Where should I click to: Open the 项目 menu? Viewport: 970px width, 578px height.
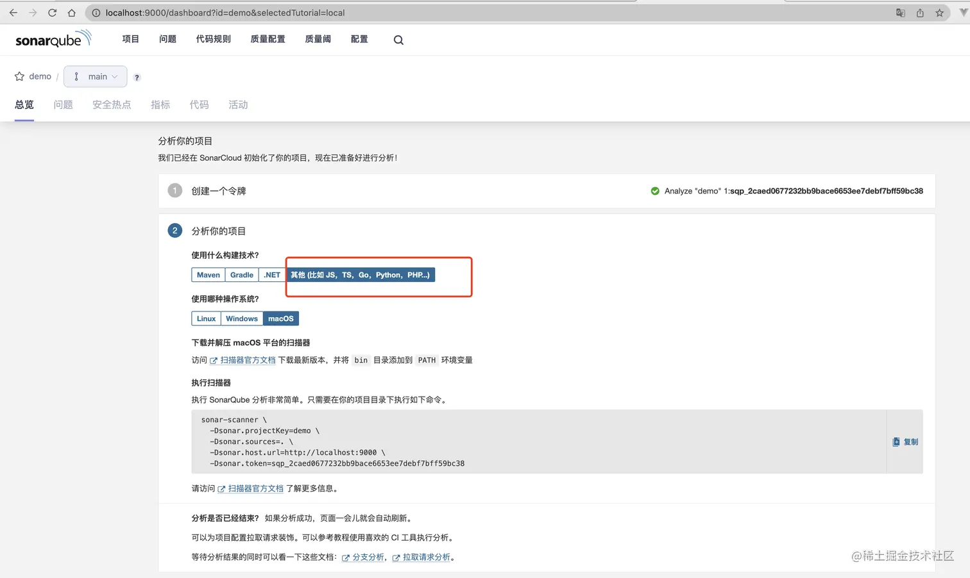point(131,39)
